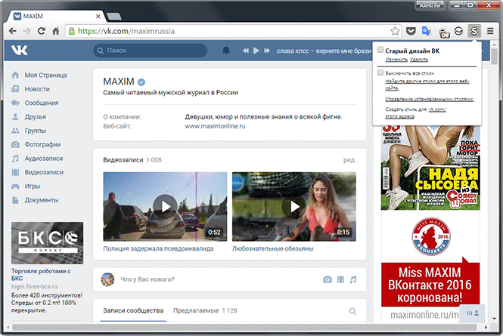This screenshot has height=336, width=503.
Task: Click the этого адреса link in Stylish popup
Action: (x=399, y=116)
